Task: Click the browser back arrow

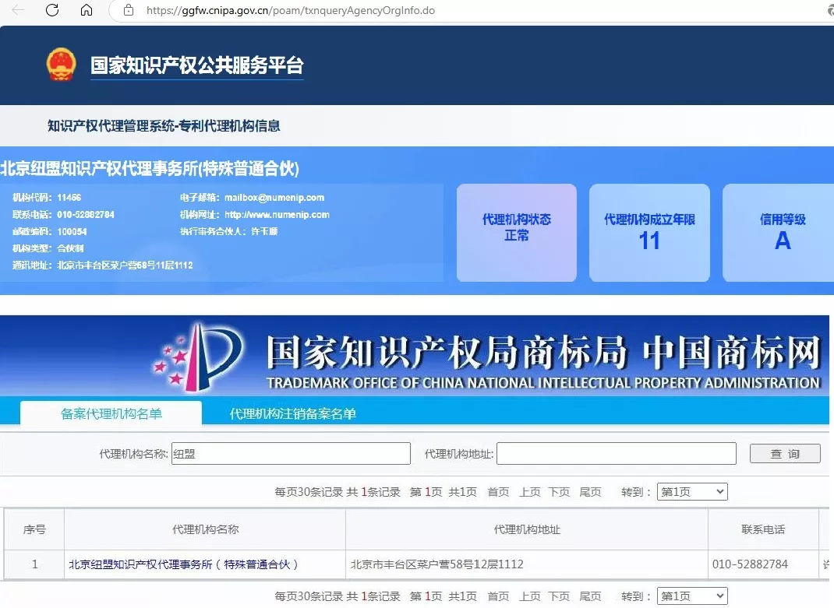Action: (x=18, y=10)
